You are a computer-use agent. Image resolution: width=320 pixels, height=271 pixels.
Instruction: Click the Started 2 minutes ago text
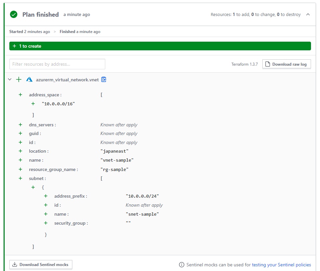coord(30,32)
